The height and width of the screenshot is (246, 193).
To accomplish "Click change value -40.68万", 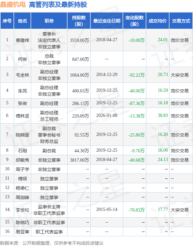I will (136, 160).
